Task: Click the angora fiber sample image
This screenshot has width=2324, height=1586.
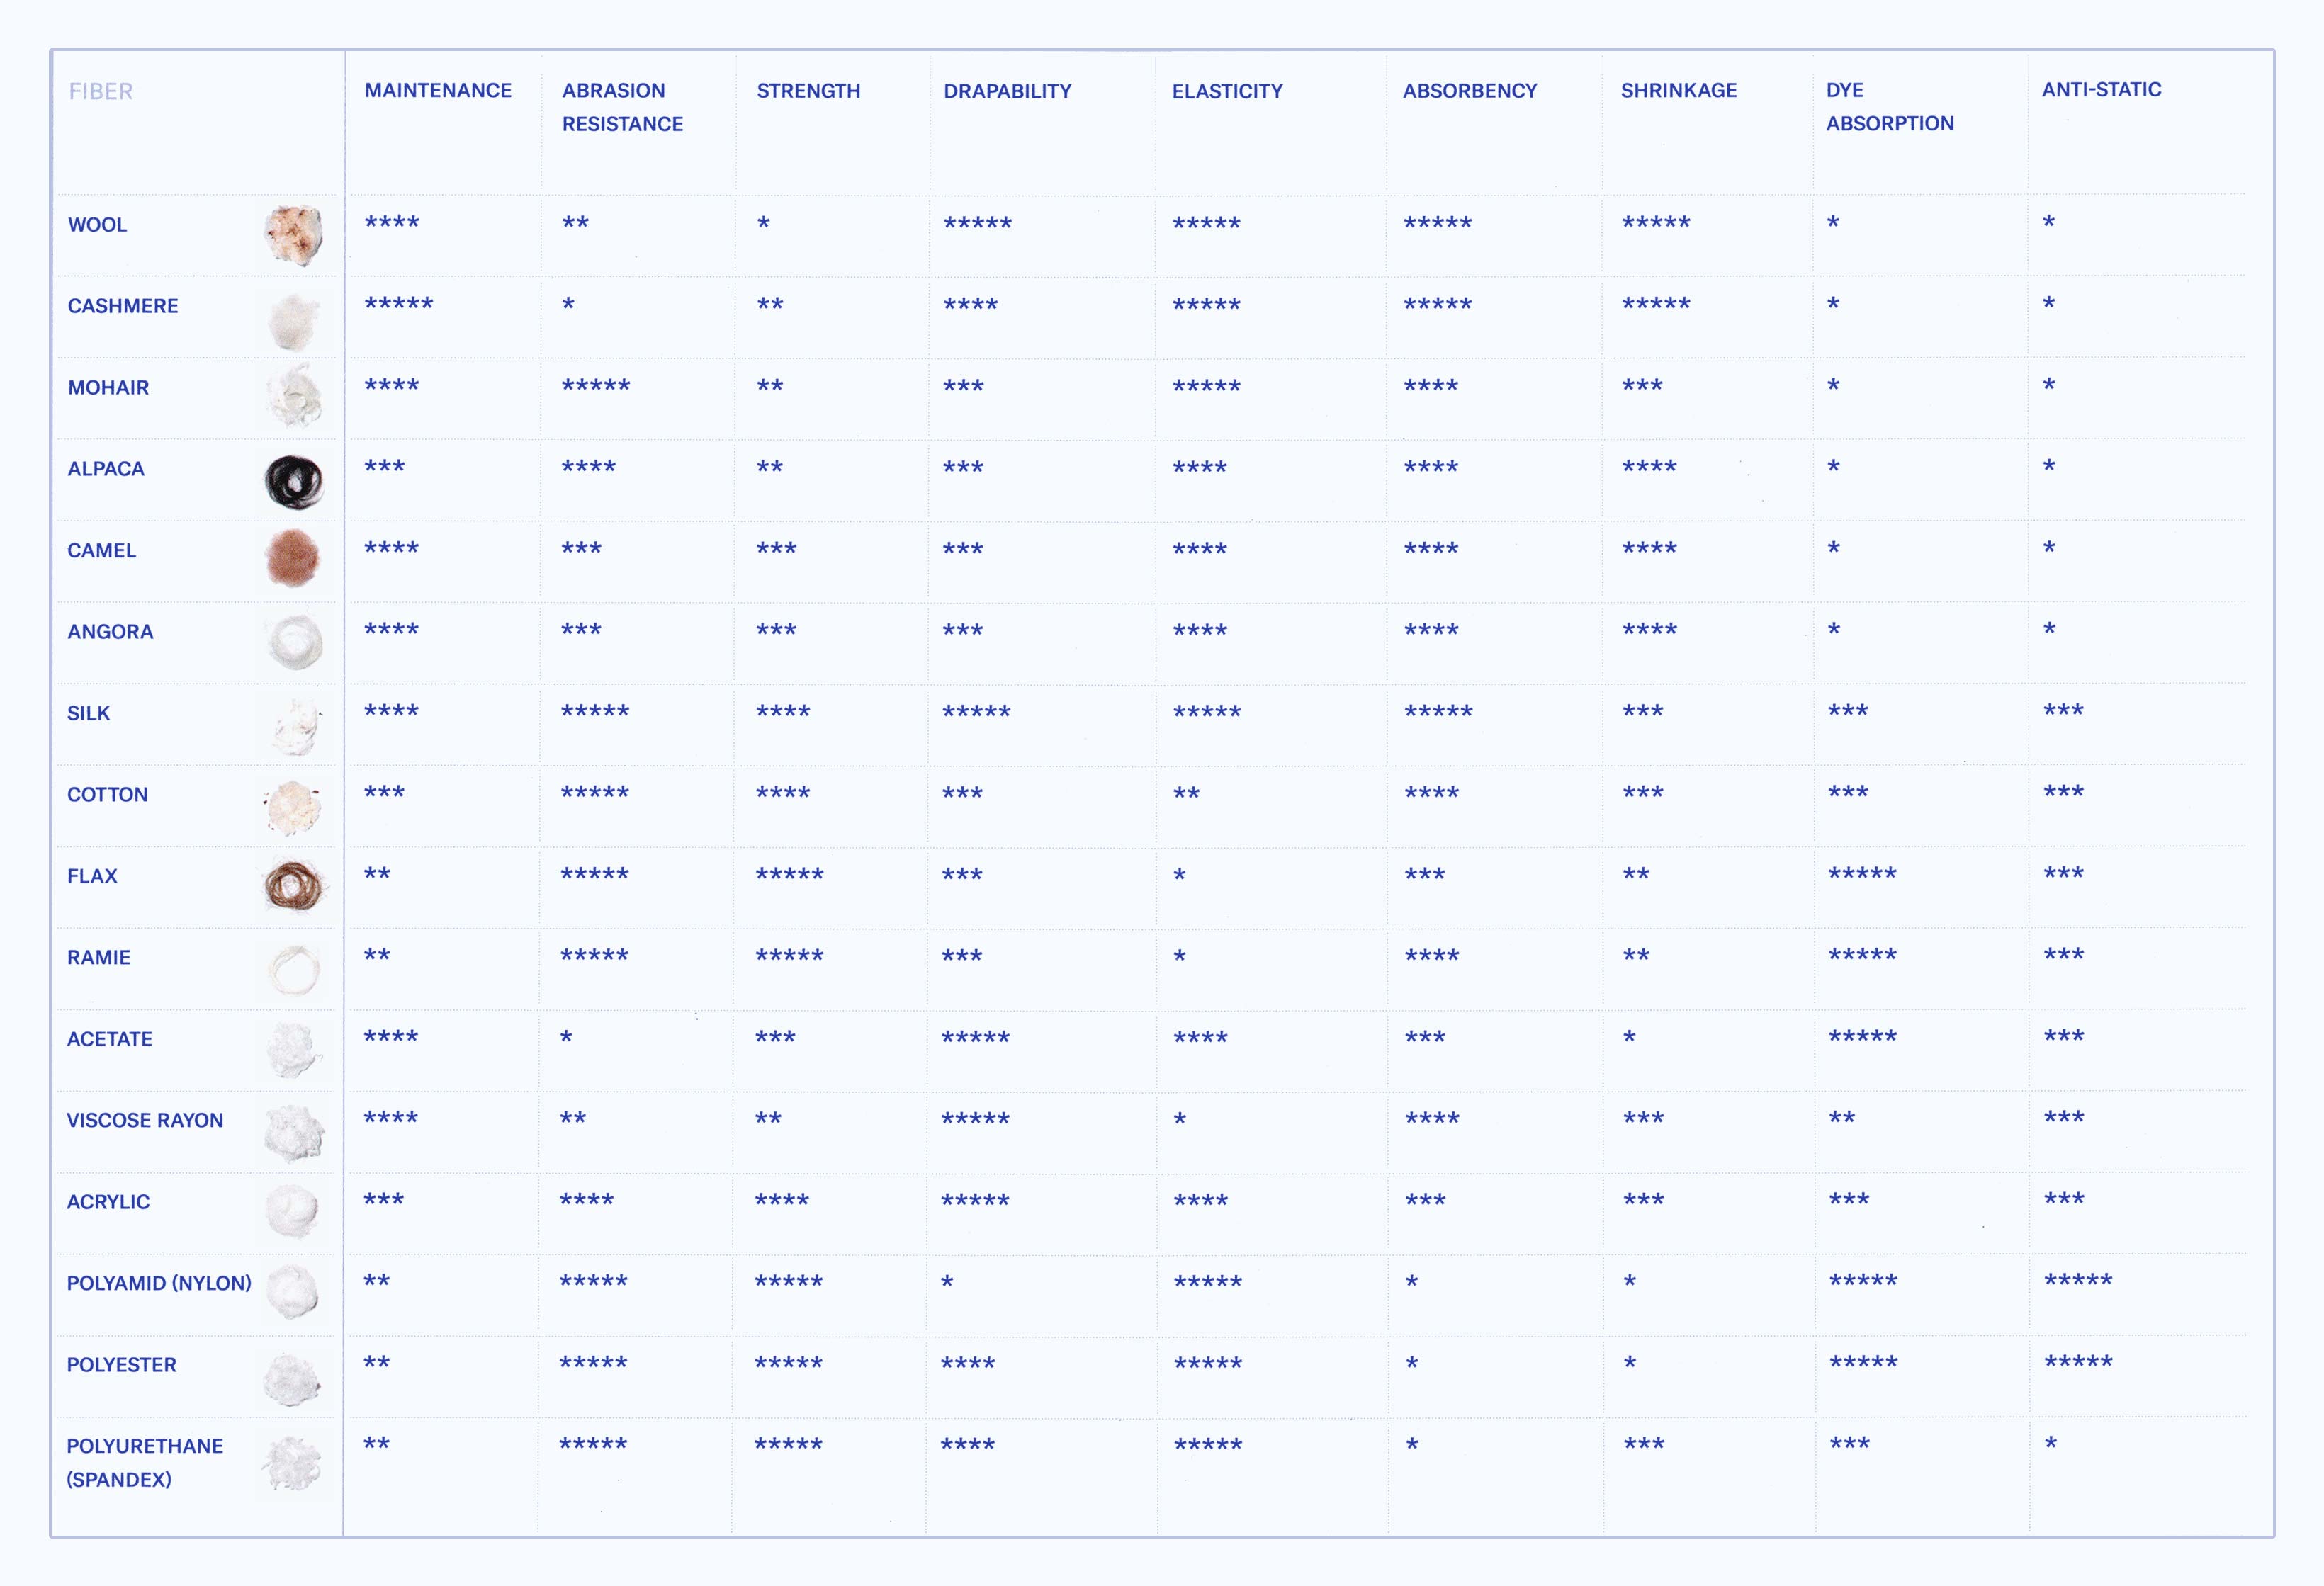Action: tap(294, 642)
